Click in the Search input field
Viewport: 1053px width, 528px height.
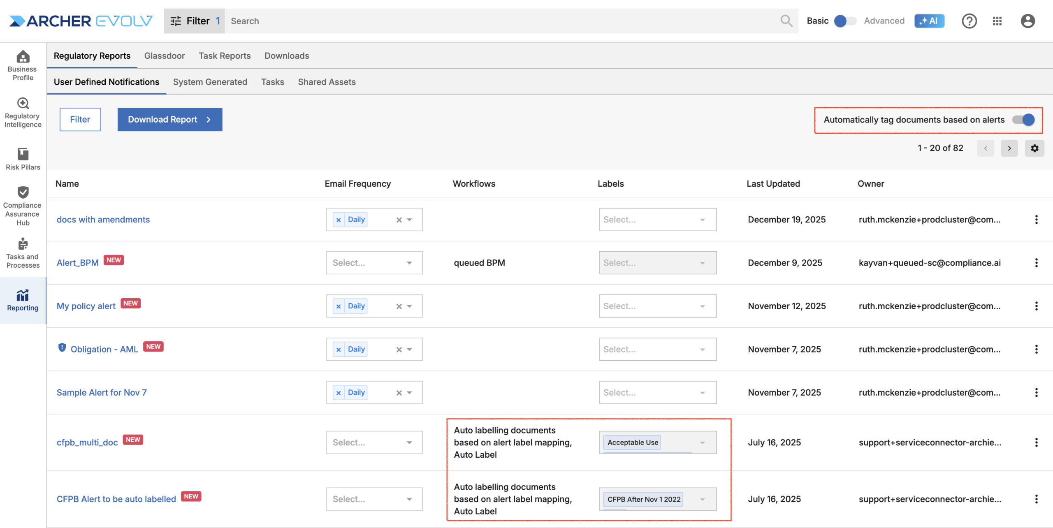(x=494, y=21)
